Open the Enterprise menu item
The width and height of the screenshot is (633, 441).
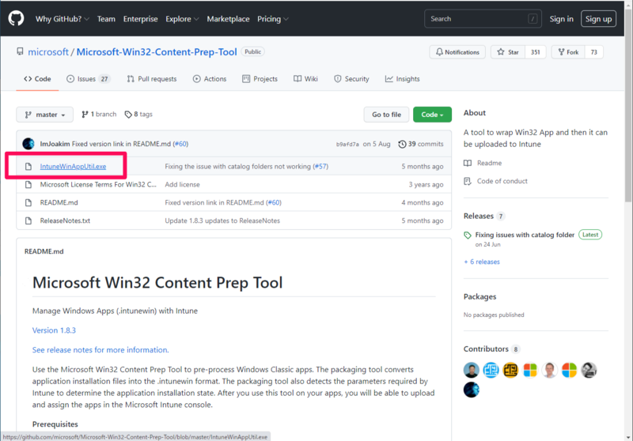click(141, 19)
